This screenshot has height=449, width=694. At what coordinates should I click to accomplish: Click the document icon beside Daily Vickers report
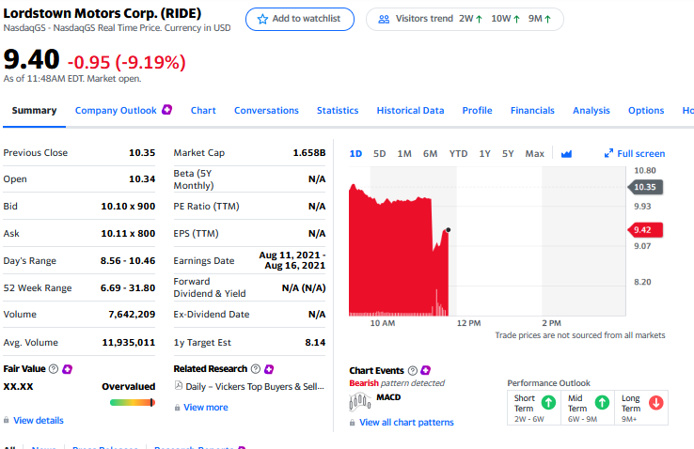(x=179, y=385)
